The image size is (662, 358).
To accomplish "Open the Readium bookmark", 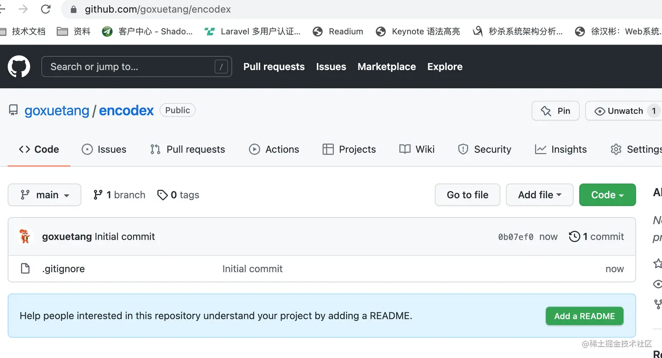I will tap(338, 32).
